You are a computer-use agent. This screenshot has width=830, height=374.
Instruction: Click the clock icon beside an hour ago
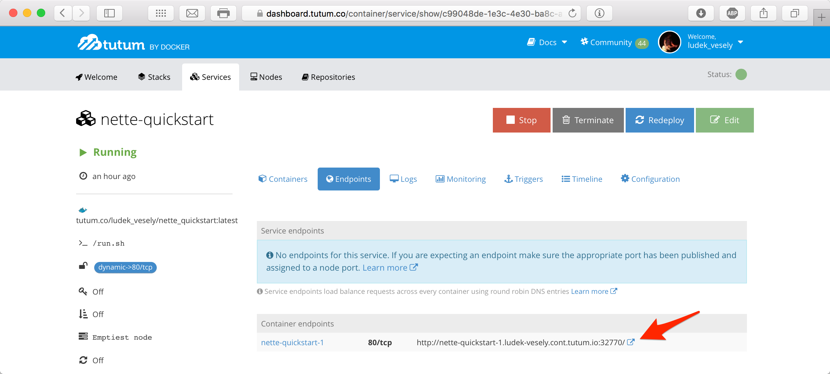pos(83,176)
